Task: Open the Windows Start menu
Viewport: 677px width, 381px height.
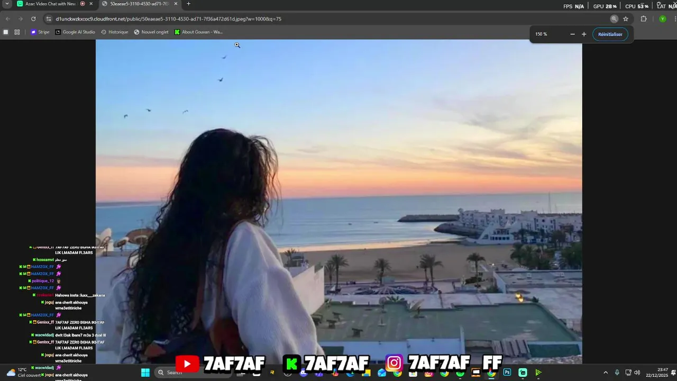Action: [x=145, y=373]
